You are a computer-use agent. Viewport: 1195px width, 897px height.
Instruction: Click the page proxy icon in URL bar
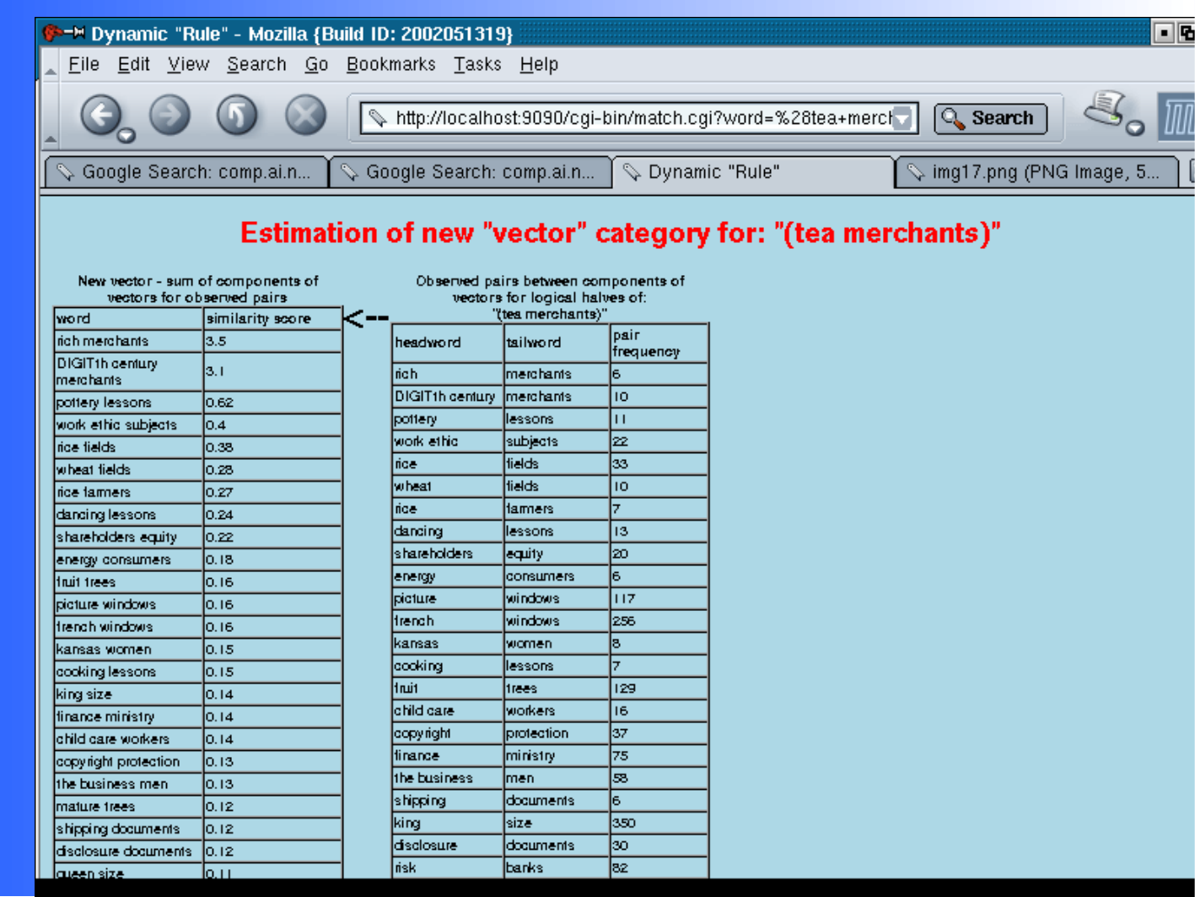[x=377, y=118]
